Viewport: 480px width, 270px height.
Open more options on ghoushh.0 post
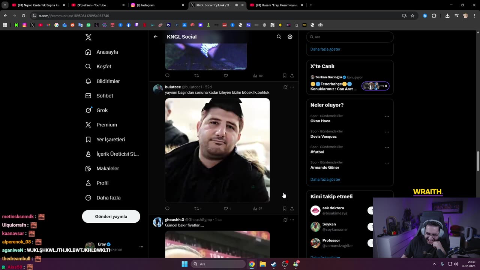[292, 220]
